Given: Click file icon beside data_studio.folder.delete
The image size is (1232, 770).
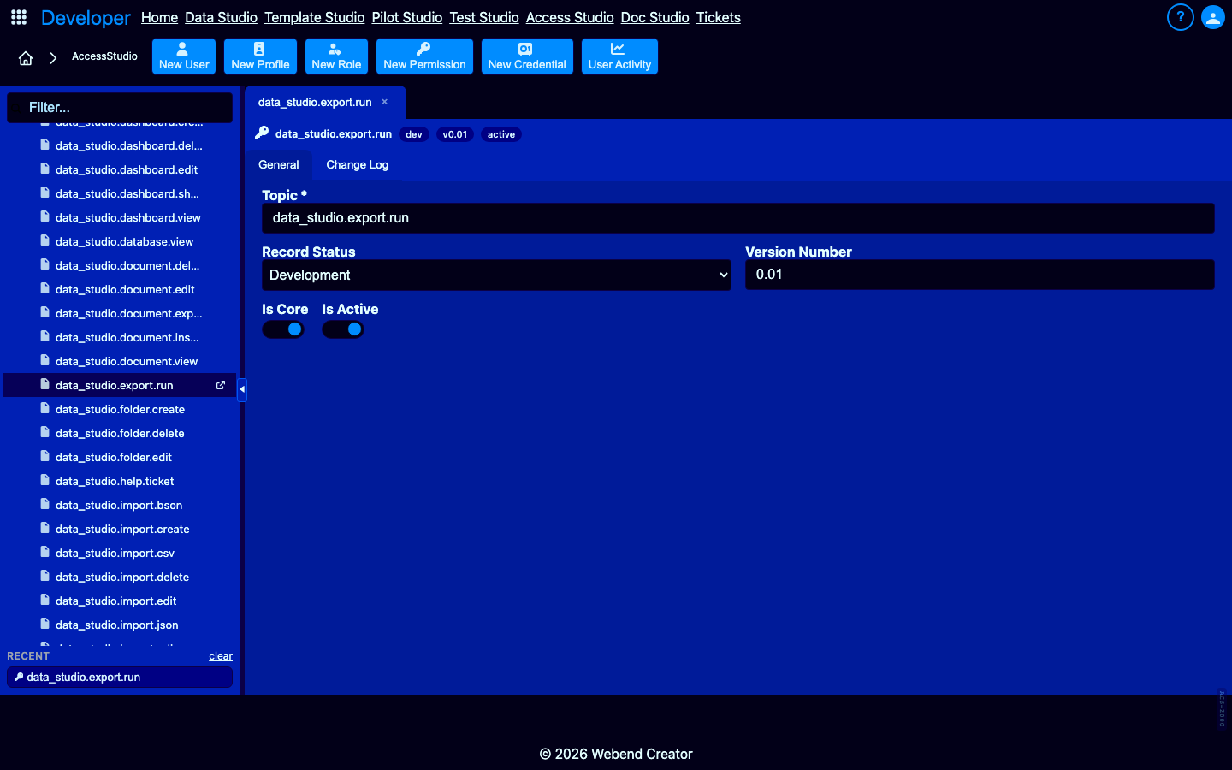Looking at the screenshot, I should pos(45,433).
